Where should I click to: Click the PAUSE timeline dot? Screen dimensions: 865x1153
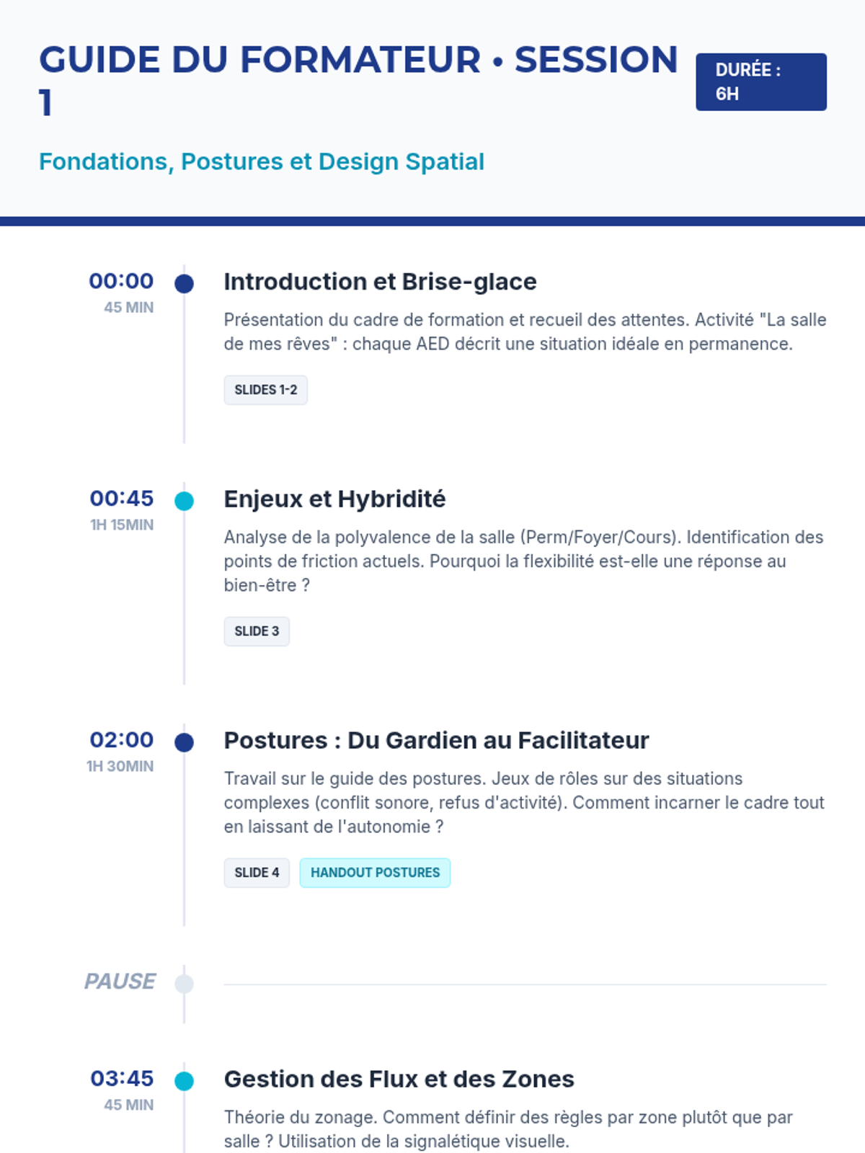[x=185, y=984]
